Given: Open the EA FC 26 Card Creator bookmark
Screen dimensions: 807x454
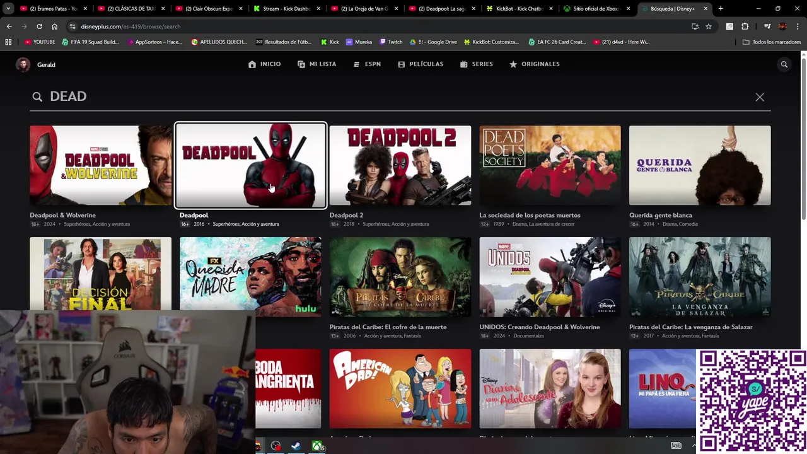Looking at the screenshot, I should pyautogui.click(x=556, y=42).
